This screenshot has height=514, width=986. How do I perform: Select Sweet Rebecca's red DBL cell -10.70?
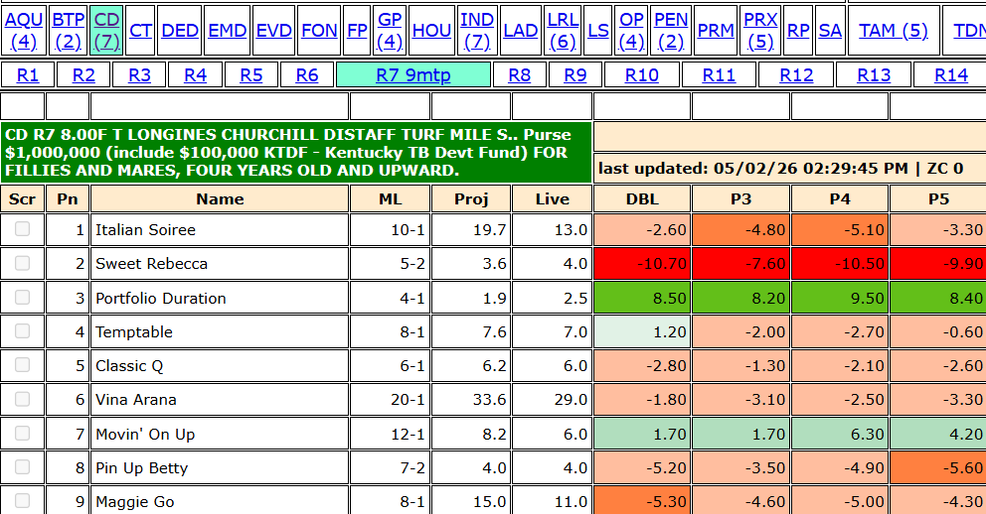coord(642,264)
